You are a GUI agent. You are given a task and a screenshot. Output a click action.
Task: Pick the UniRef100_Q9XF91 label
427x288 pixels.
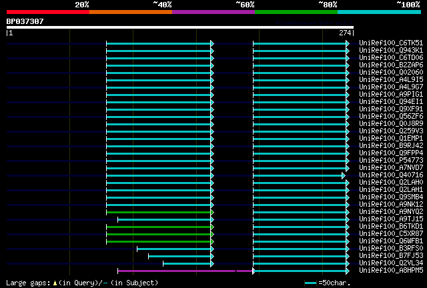pyautogui.click(x=391, y=109)
